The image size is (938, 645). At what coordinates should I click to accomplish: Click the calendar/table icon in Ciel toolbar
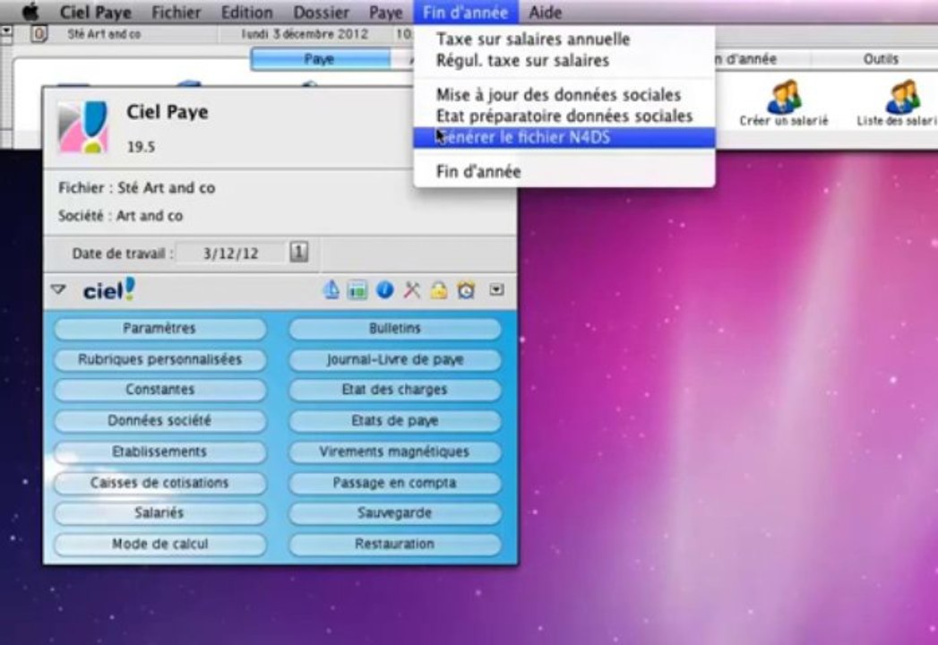tap(357, 290)
